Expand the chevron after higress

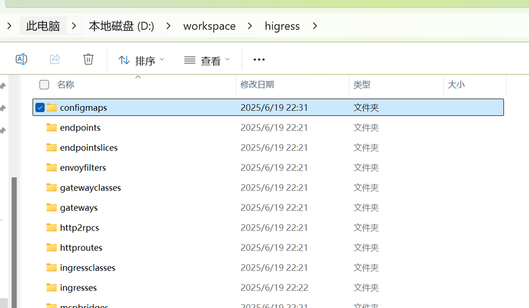(x=315, y=26)
